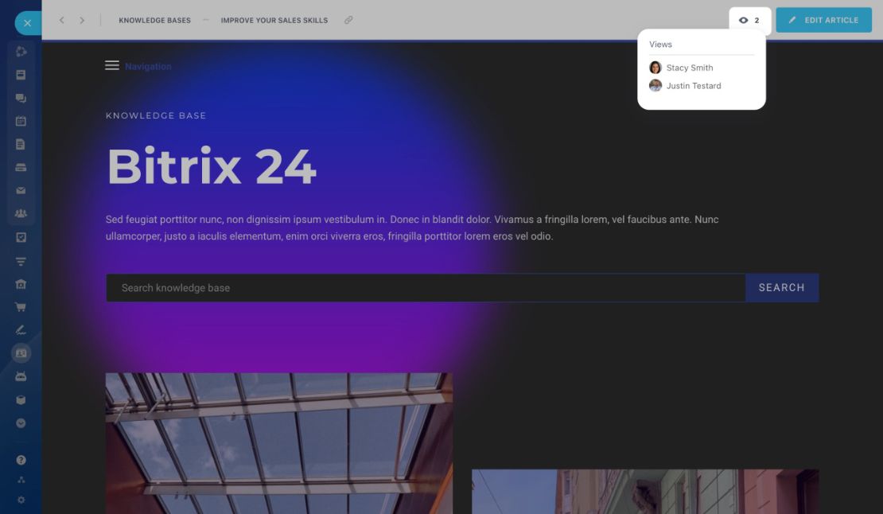Open the news feed card sidebar icon
This screenshot has height=514, width=883.
[x=21, y=75]
